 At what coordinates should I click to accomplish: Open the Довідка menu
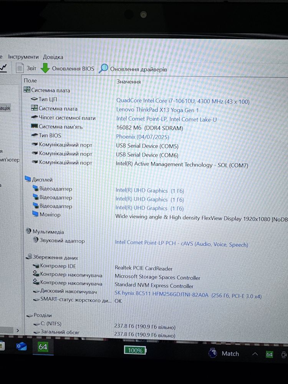click(53, 57)
